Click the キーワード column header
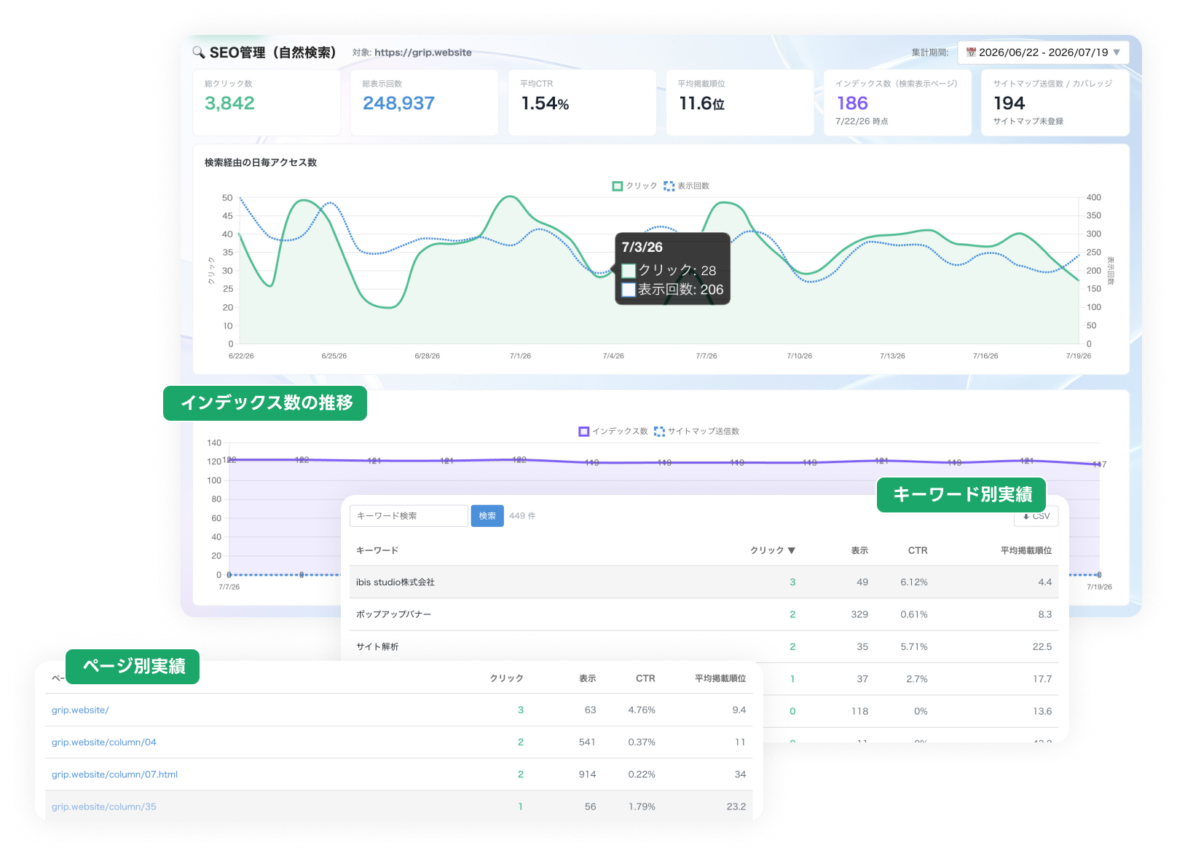 (377, 551)
